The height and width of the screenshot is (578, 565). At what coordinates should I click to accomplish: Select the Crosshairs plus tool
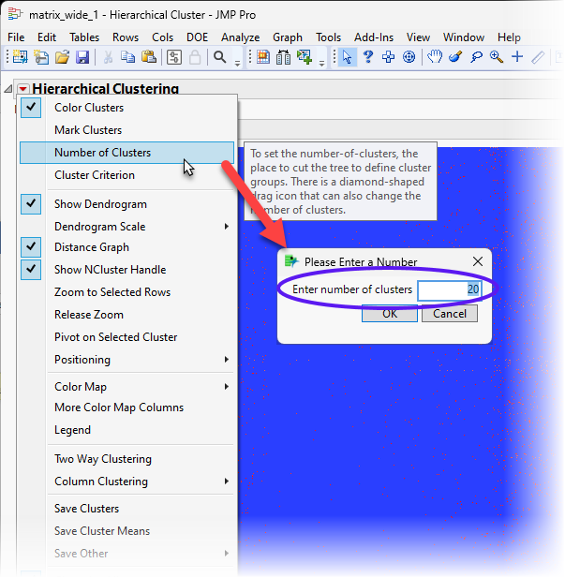click(x=517, y=57)
